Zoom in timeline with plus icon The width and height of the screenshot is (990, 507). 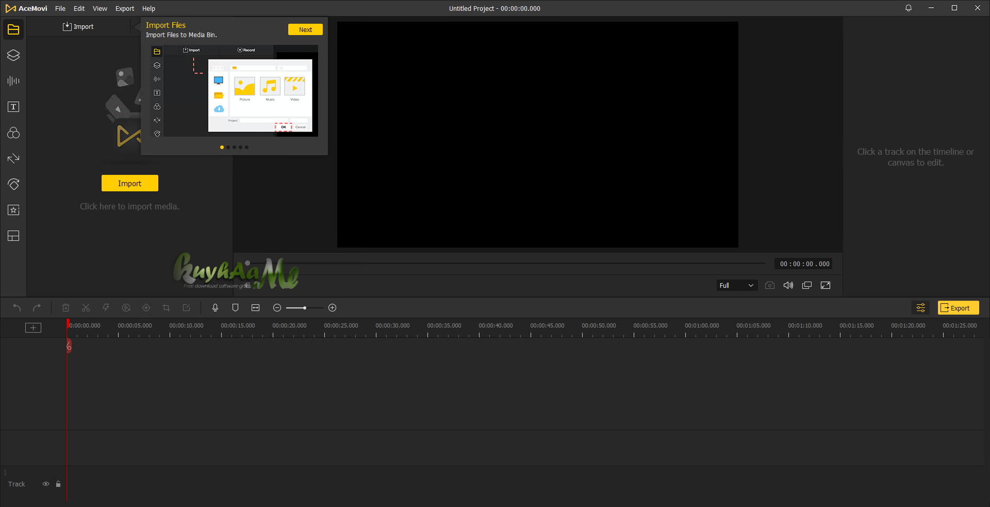click(x=333, y=308)
